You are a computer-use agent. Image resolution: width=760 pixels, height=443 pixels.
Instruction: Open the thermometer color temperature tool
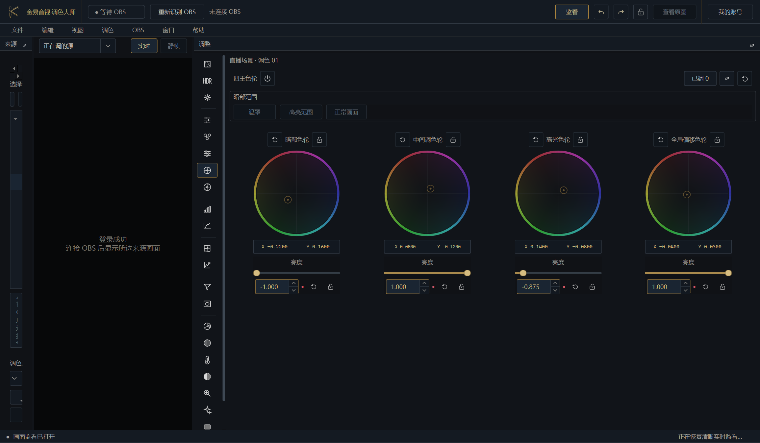[207, 360]
